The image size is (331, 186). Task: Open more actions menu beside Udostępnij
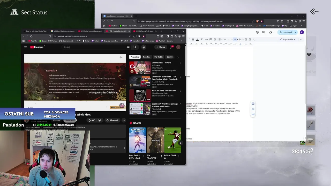pyautogui.click(x=124, y=120)
